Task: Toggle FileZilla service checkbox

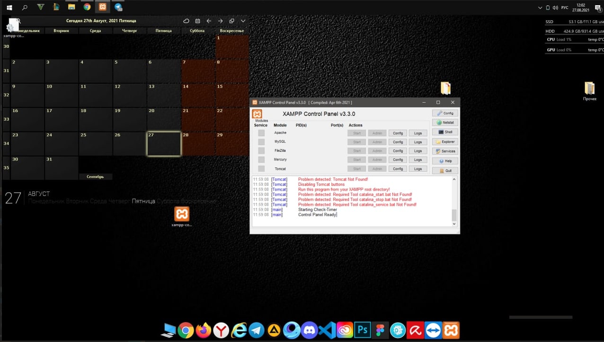Action: pos(261,151)
